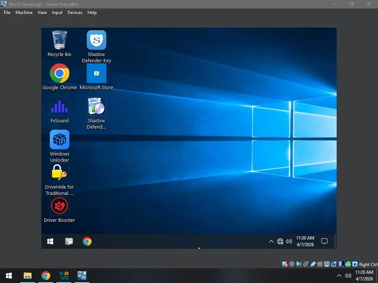Switch to Win10 VM on host taskbar
Image resolution: width=378 pixels, height=283 pixels.
[82, 276]
